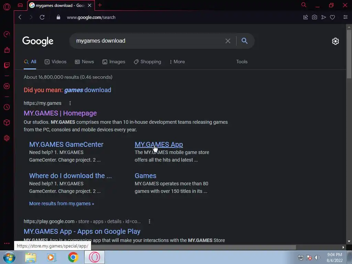Switch to Shopping results tab
Screen dimensions: 352x264
147,62
